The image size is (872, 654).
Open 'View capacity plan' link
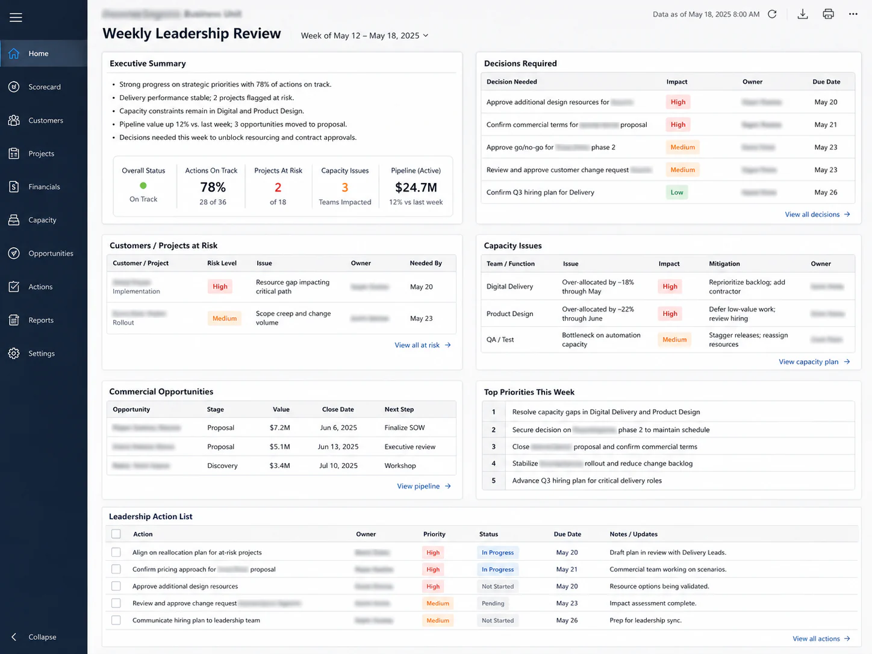814,362
